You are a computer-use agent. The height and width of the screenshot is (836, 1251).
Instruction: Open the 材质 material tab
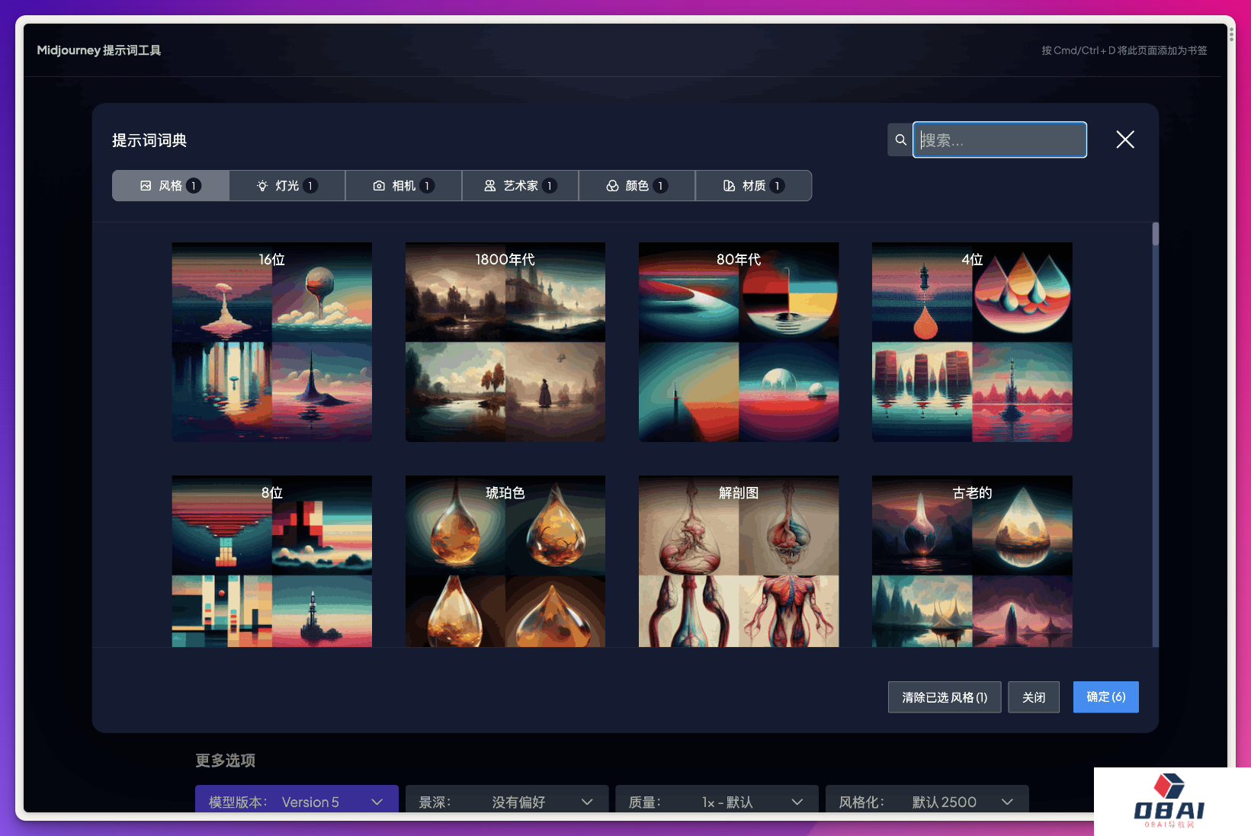(753, 186)
